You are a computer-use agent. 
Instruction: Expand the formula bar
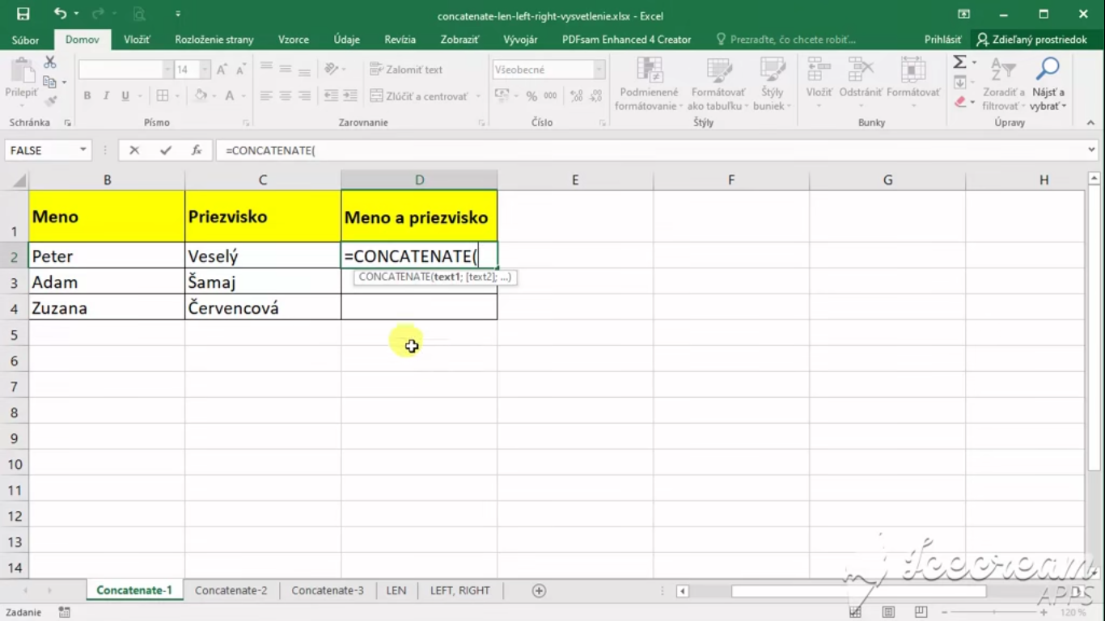[1092, 150]
